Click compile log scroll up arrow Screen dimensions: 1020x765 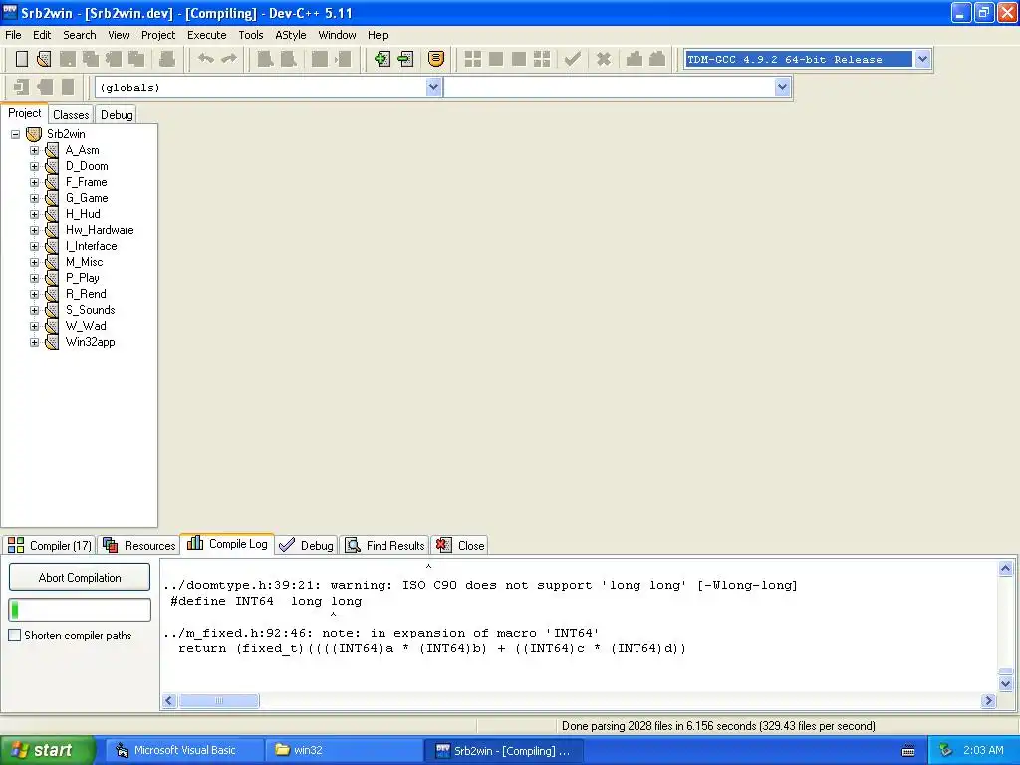coord(1005,569)
